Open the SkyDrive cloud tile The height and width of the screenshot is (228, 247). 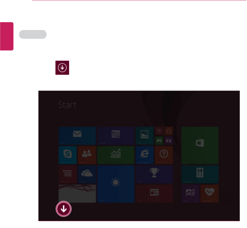coord(87,174)
